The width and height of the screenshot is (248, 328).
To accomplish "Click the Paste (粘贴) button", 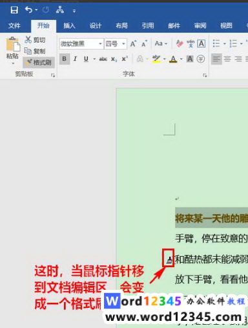I will 12,50.
